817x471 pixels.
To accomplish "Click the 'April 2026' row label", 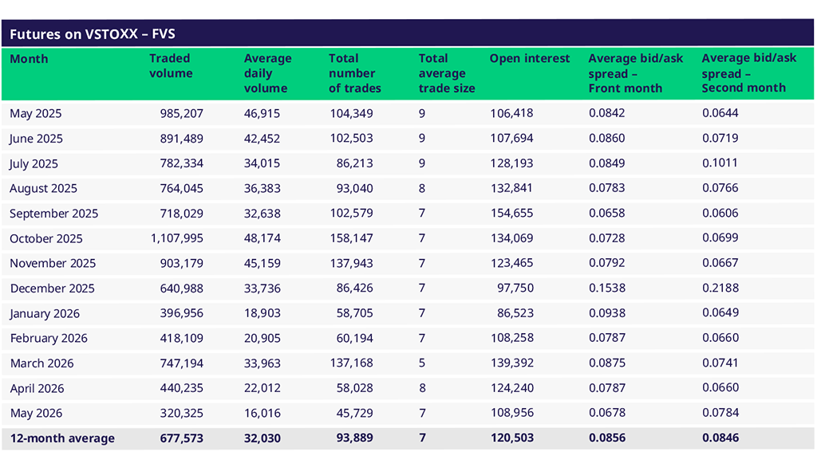I will pyautogui.click(x=37, y=388).
